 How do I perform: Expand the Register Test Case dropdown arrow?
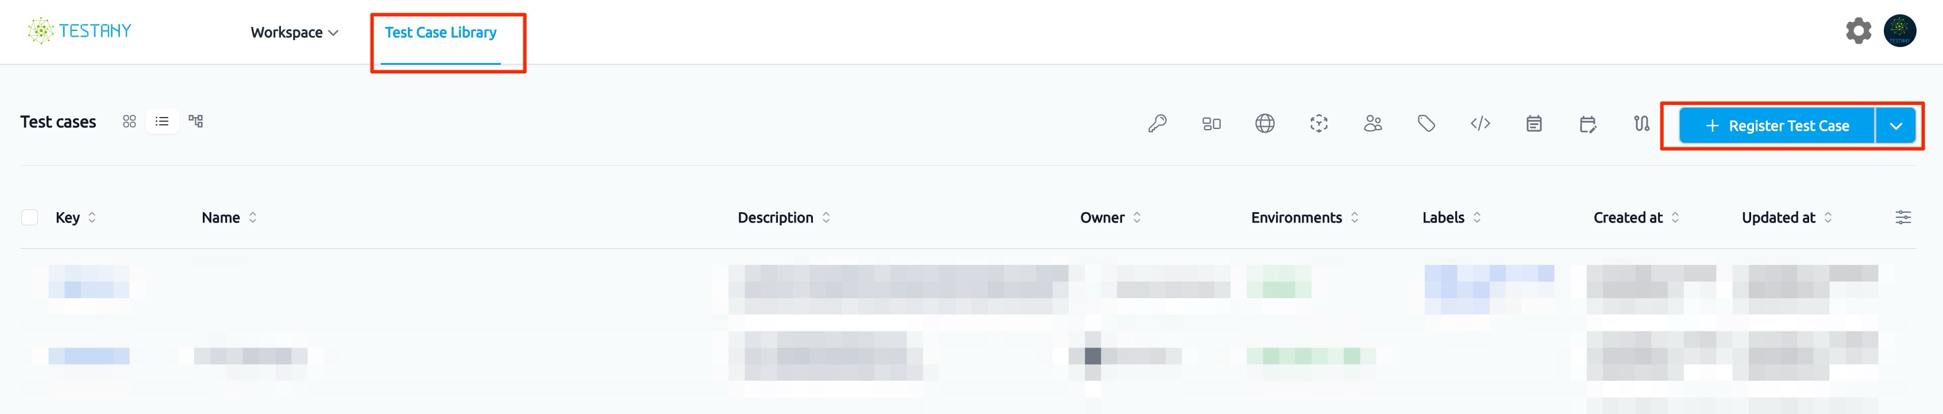click(1895, 126)
